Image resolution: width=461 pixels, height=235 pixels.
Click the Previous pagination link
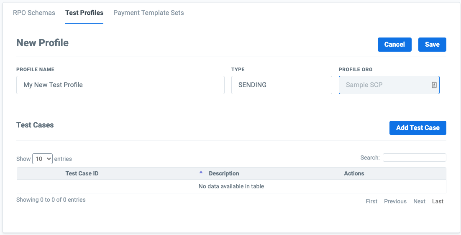click(395, 201)
